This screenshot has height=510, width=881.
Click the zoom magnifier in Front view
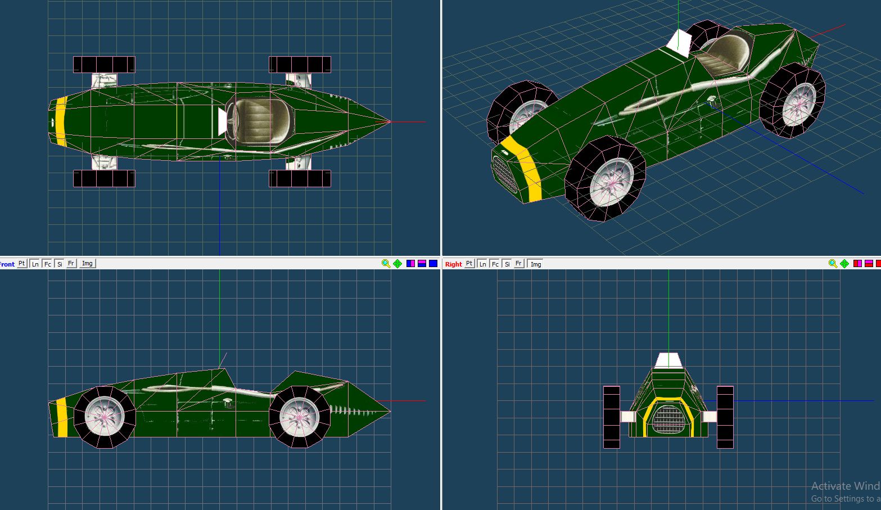point(386,264)
